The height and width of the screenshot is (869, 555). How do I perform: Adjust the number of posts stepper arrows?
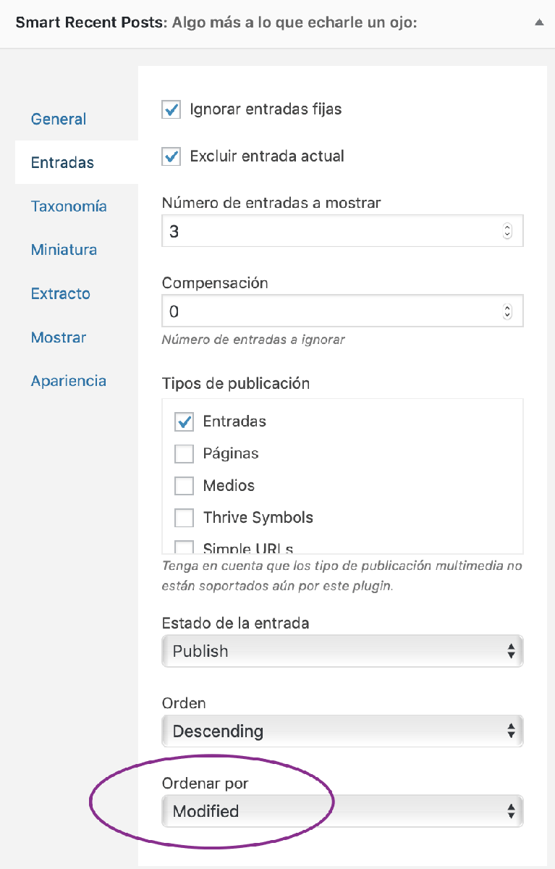coord(507,232)
